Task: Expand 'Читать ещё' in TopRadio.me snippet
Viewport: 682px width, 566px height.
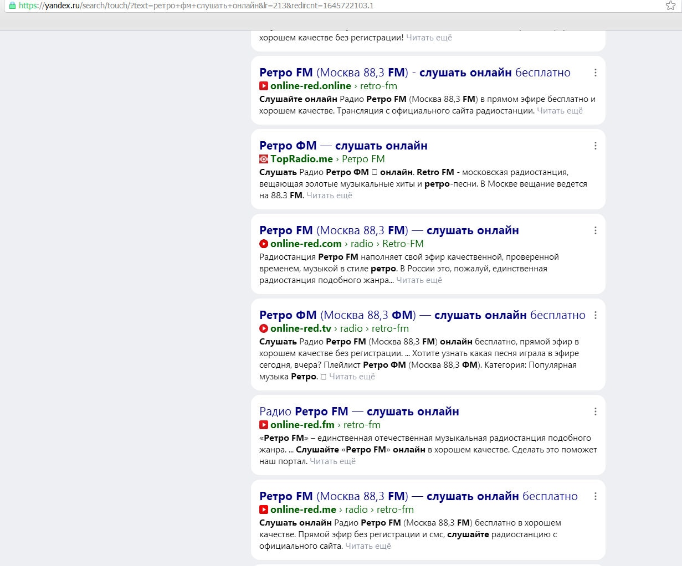Action: (x=329, y=195)
